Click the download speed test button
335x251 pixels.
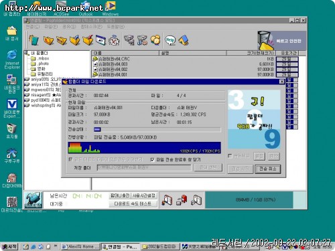click(x=133, y=203)
